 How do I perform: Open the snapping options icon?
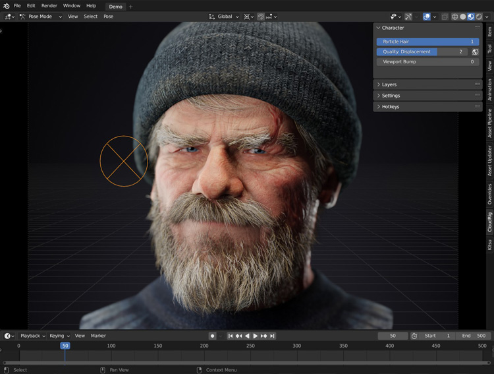[x=271, y=16]
